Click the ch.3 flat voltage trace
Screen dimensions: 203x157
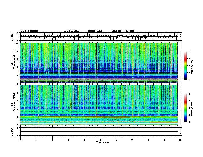pos(99,131)
